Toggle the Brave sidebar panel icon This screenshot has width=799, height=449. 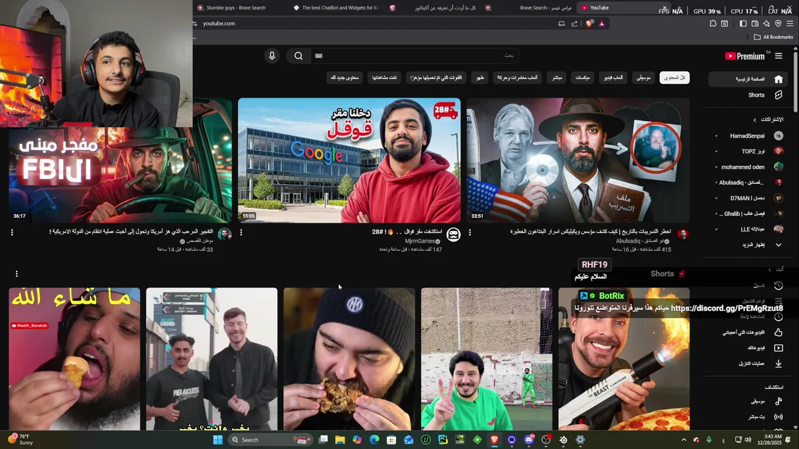tap(743, 24)
